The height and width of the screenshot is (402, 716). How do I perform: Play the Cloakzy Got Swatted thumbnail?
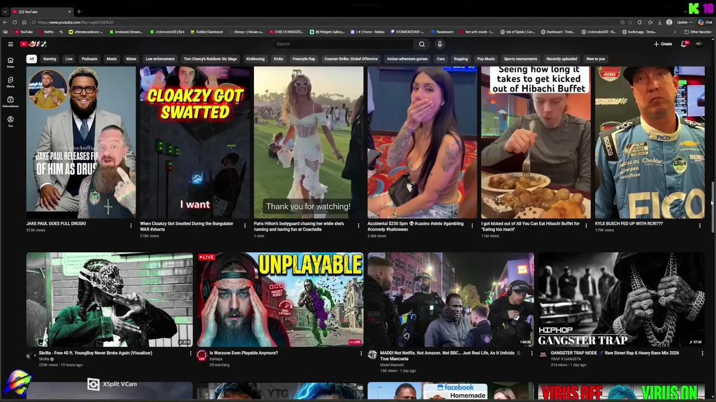pos(194,142)
